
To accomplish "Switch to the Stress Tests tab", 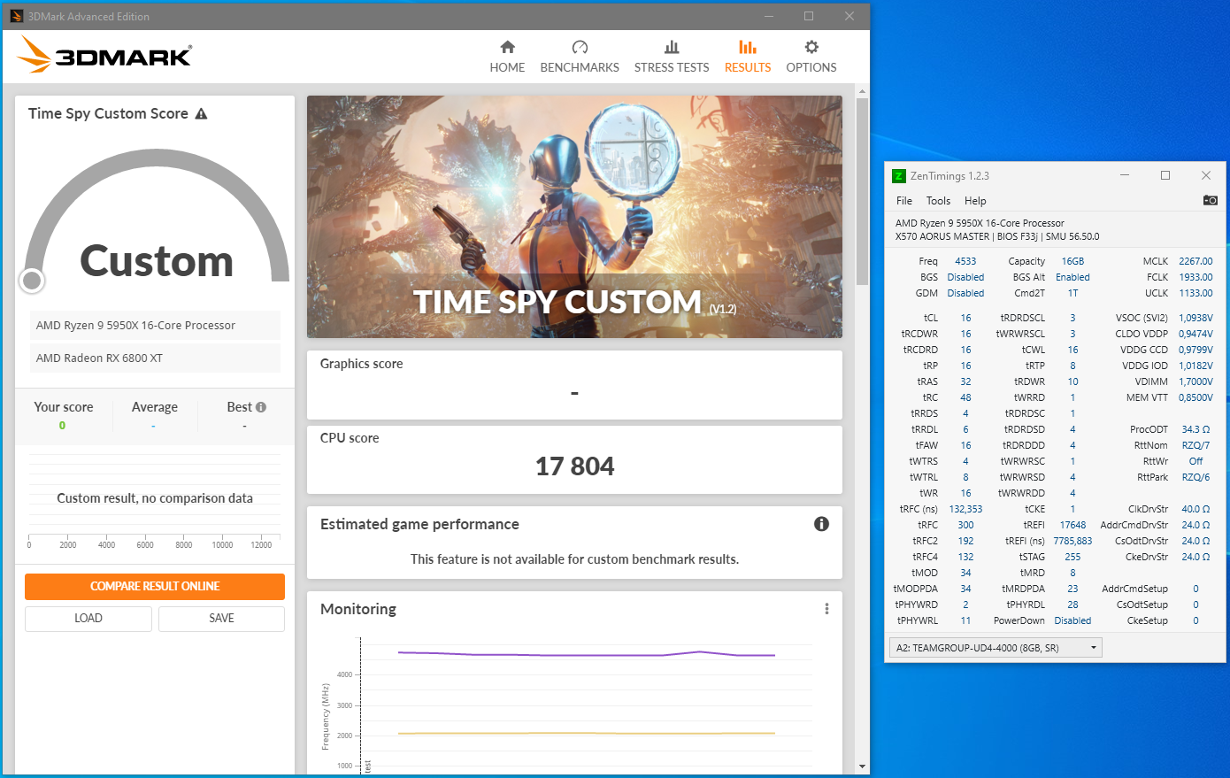I will pyautogui.click(x=672, y=57).
